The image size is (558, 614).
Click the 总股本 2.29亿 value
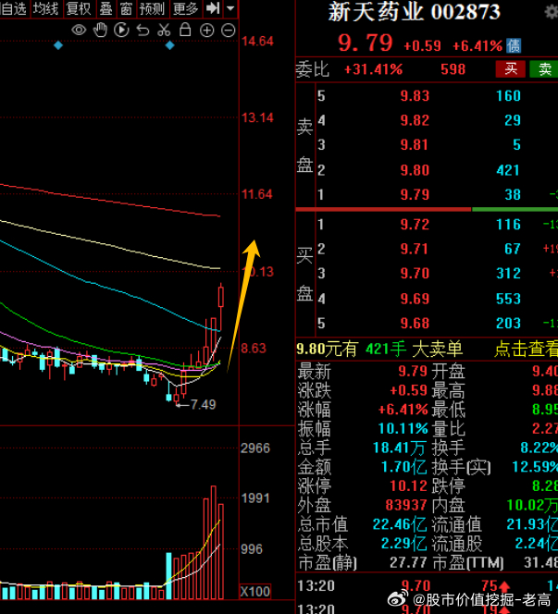[404, 544]
